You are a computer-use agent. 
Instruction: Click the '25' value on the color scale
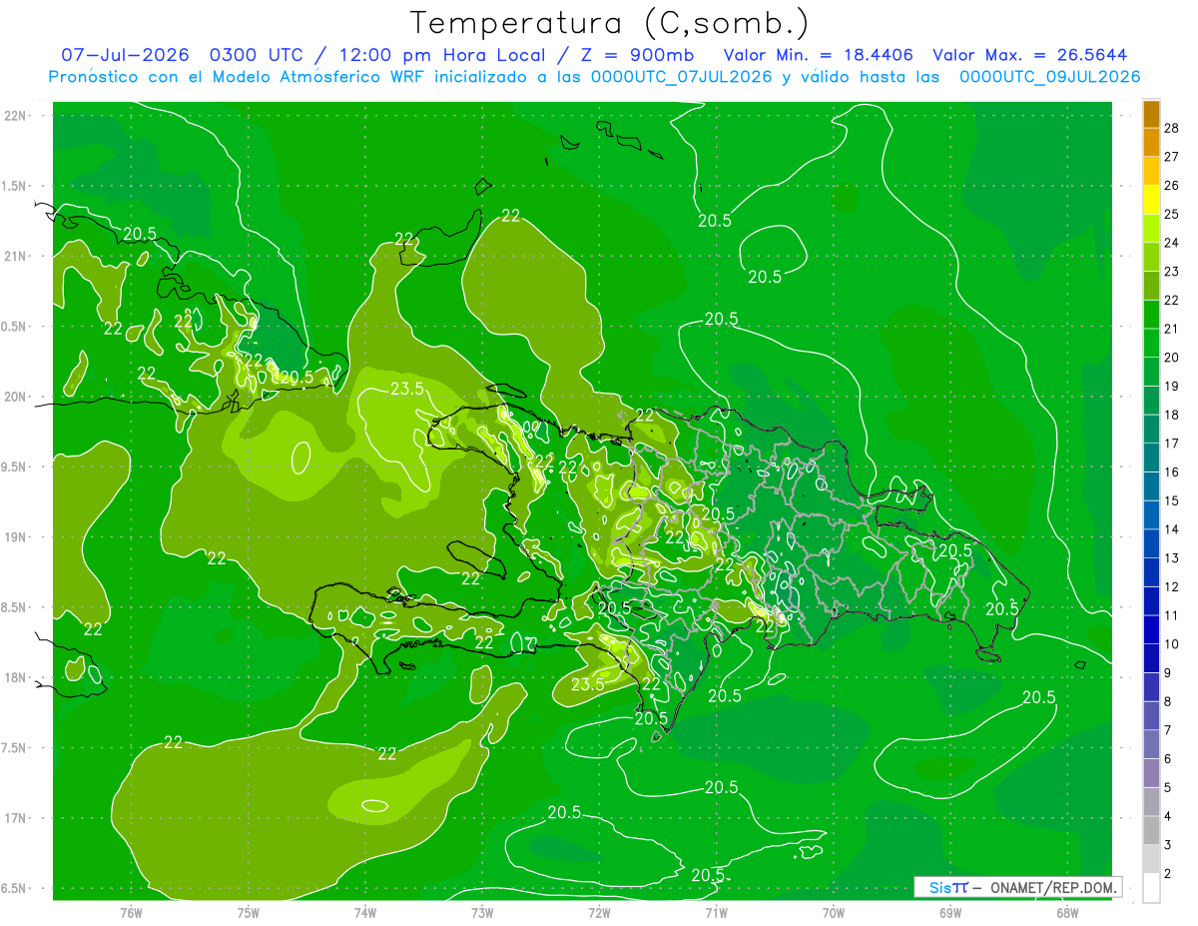(1172, 214)
